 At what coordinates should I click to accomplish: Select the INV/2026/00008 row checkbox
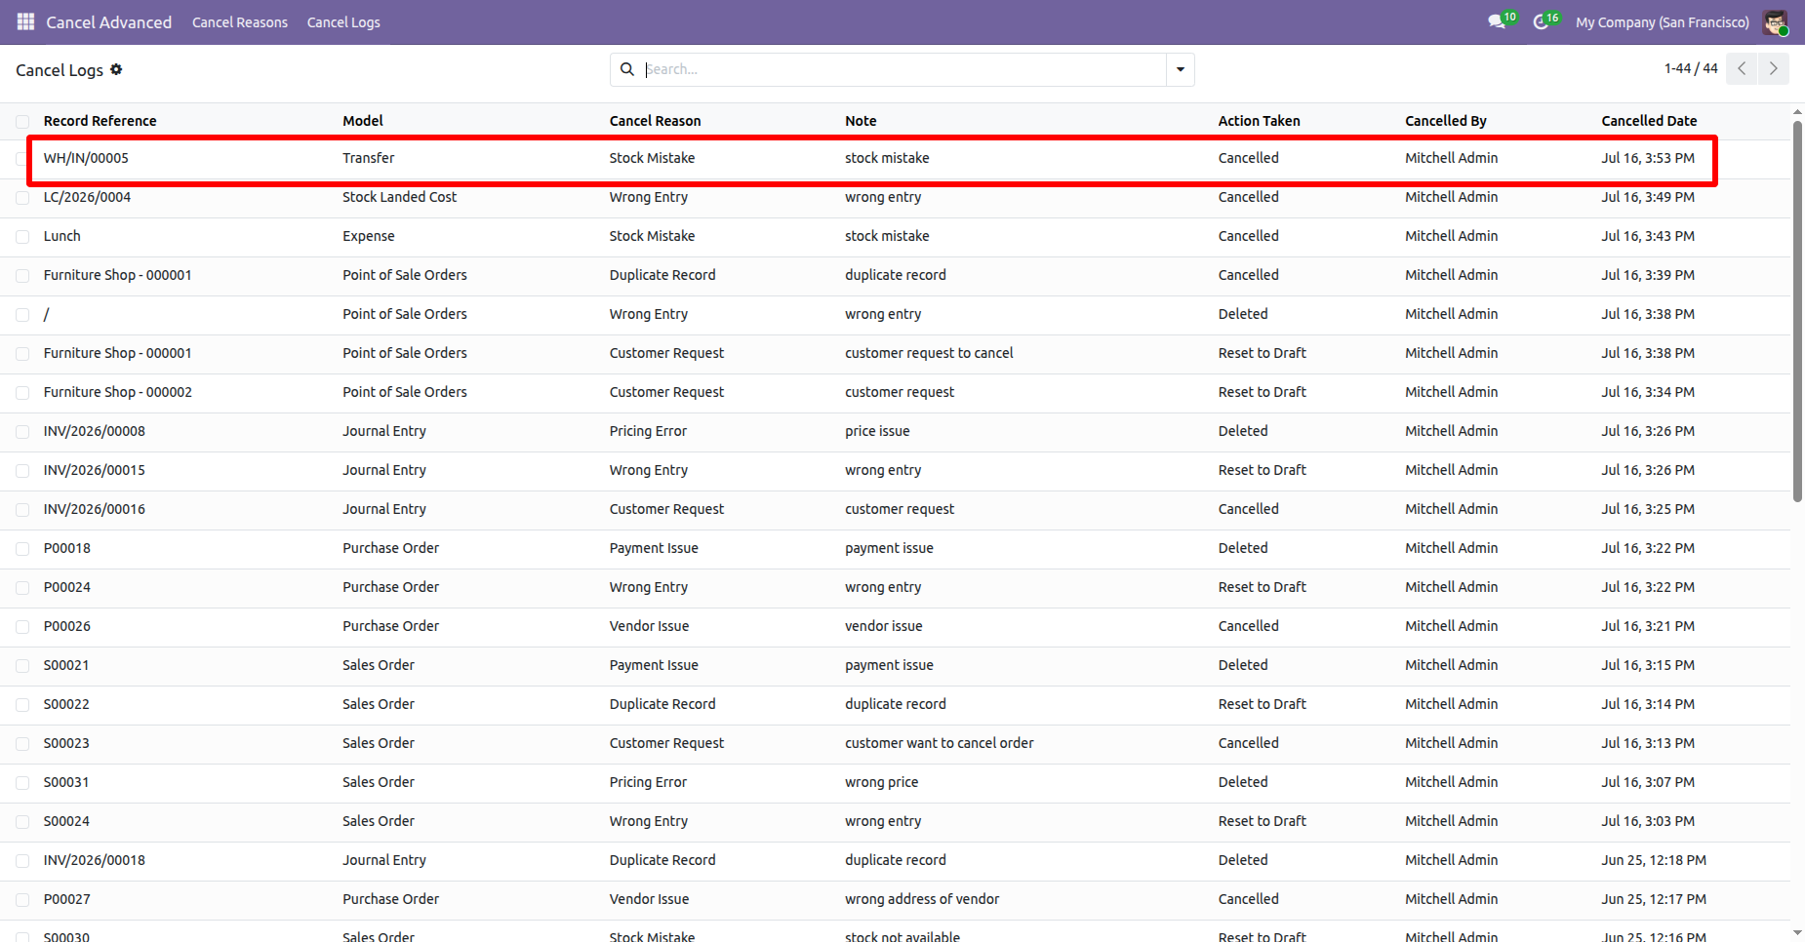pyautogui.click(x=22, y=431)
